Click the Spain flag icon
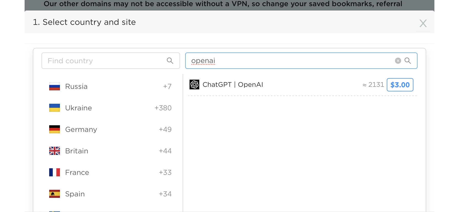459x212 pixels. pos(55,194)
